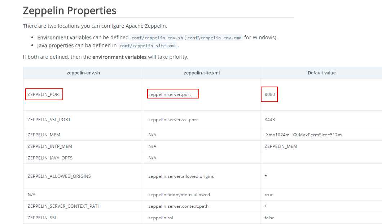This screenshot has width=382, height=224.
Task: Select the conf/zeppelin-env.sh code text
Action: tap(157, 38)
